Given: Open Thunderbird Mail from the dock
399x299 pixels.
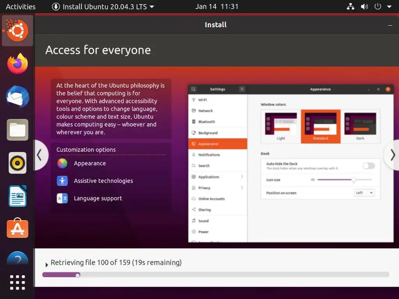Looking at the screenshot, I should 17,97.
